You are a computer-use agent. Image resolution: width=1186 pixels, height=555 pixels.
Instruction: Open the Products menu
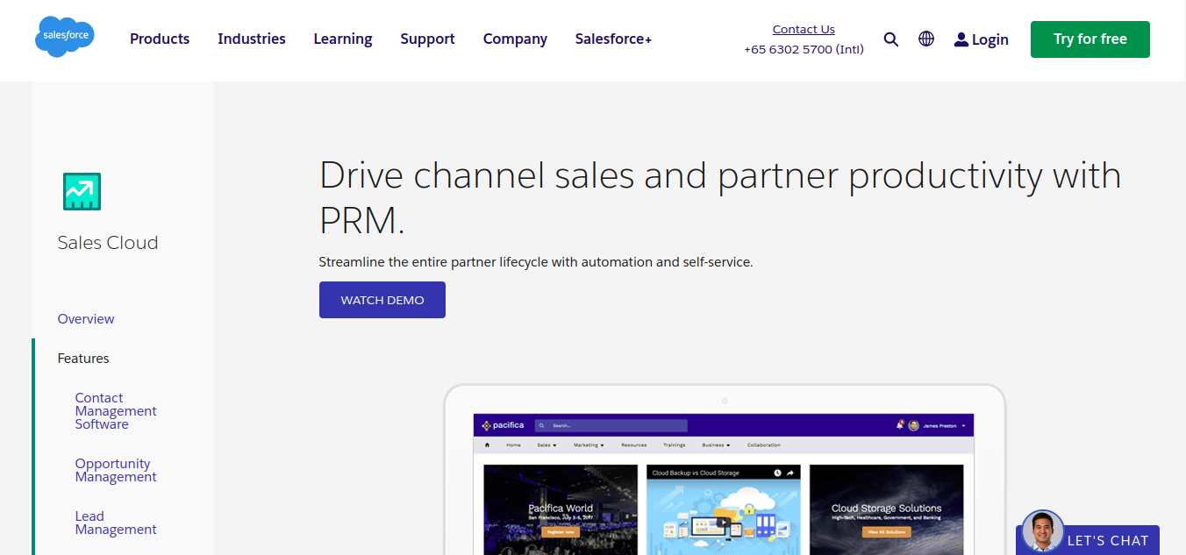pos(160,39)
